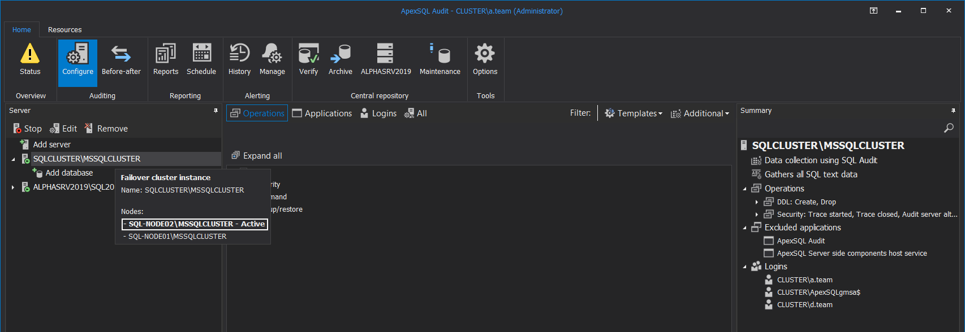Open the Templates dropdown
This screenshot has height=332, width=965.
tap(634, 113)
